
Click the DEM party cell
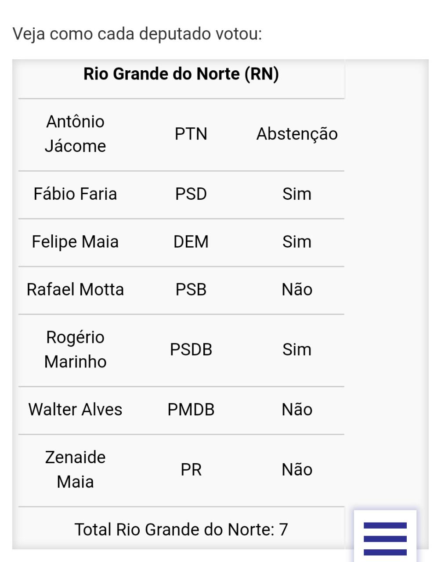[x=191, y=242]
